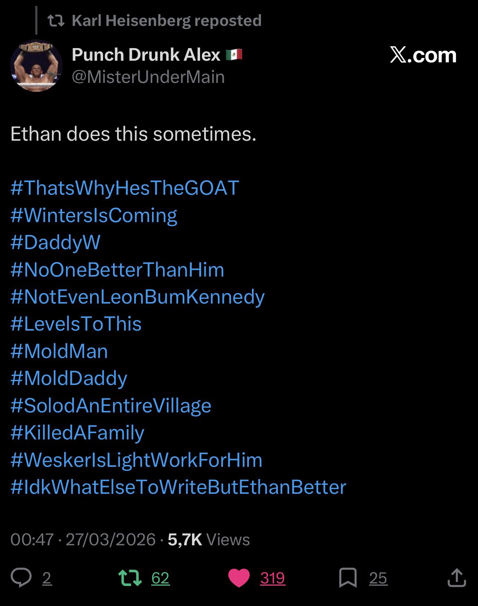Screen dimensions: 478x606
Task: Open Punch Drunk Alex profile picture
Action: 36,66
